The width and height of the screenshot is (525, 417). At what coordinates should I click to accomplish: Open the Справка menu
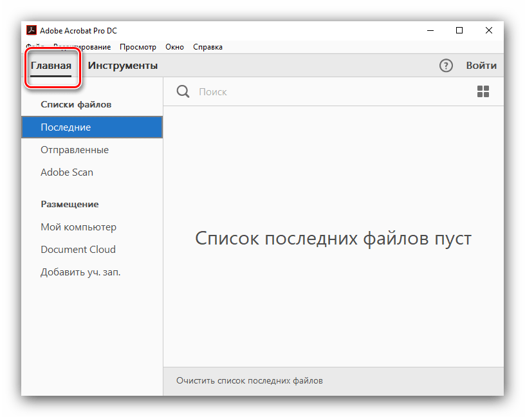[208, 47]
